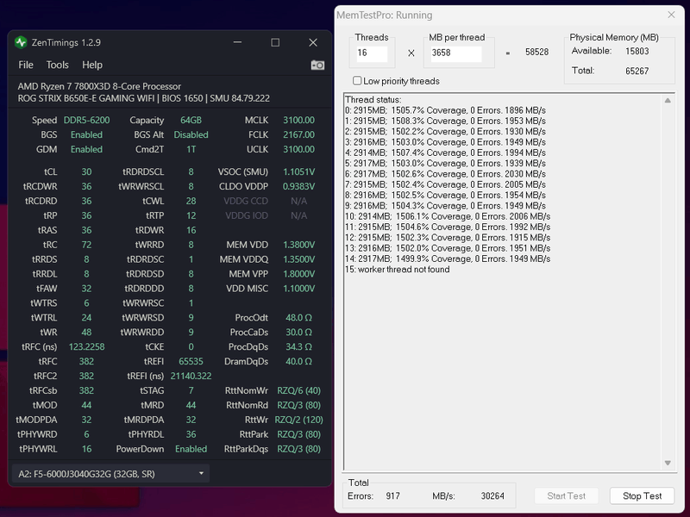The width and height of the screenshot is (690, 517).
Task: Click the FCLK value 2167.00
Action: pyautogui.click(x=298, y=134)
